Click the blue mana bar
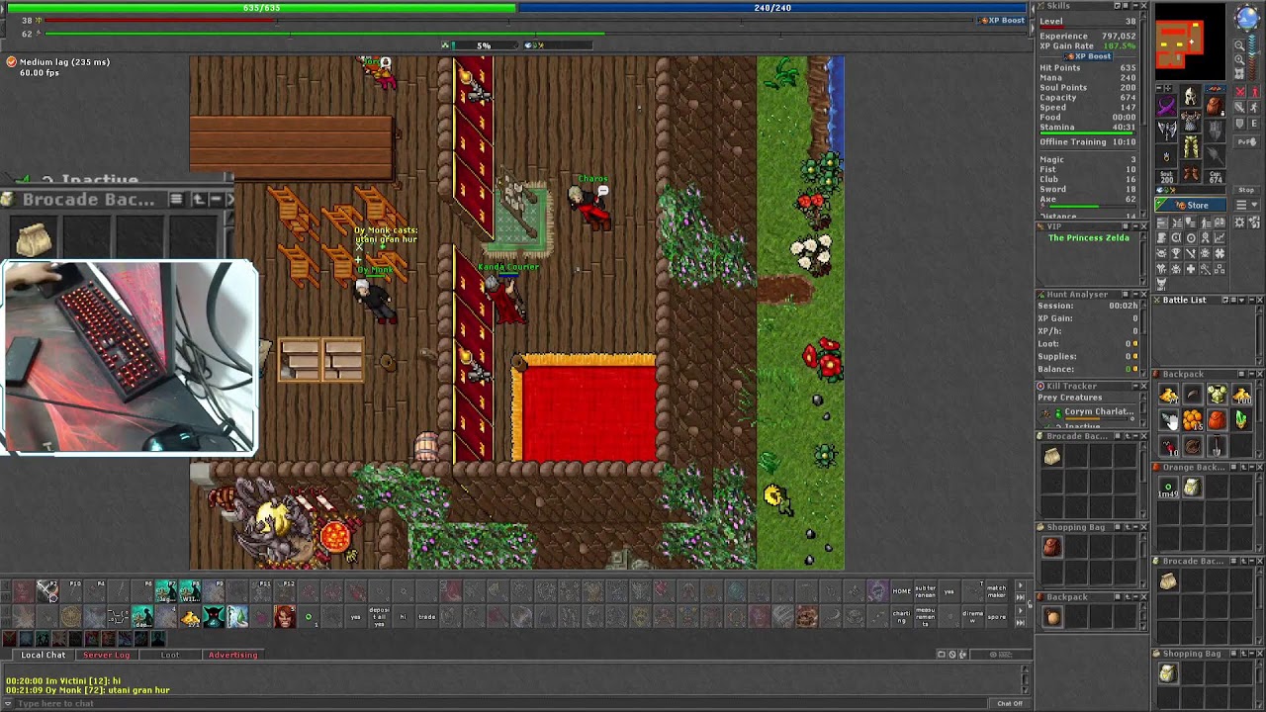1266x712 pixels. pos(773,8)
